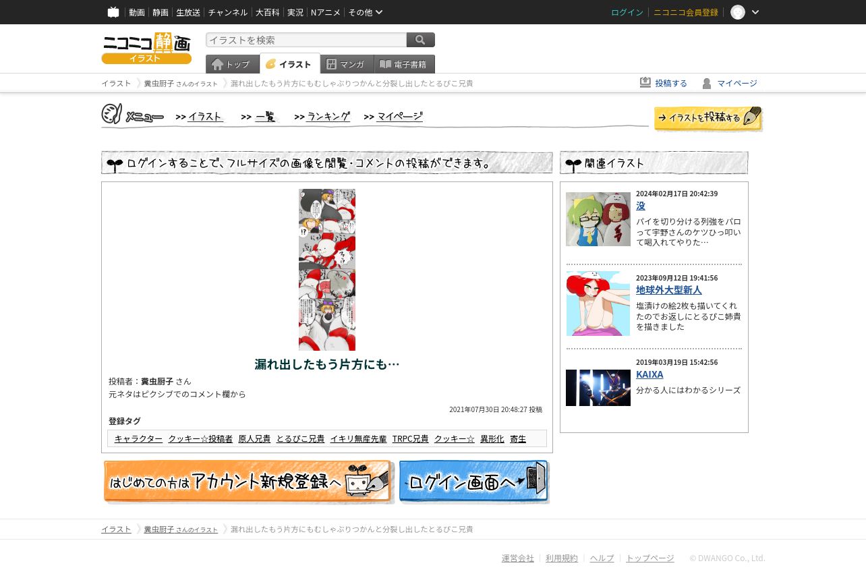Select the イキリ無産先輩 tag
The width and height of the screenshot is (866, 576).
click(x=358, y=438)
